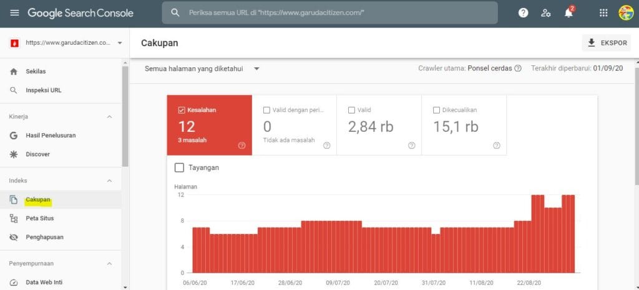The width and height of the screenshot is (639, 290).
Task: Open Hasil Penelusuran report
Action: (x=61, y=136)
